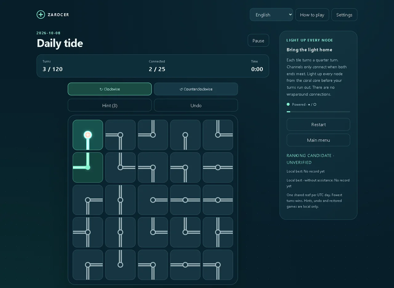This screenshot has height=288, width=394.
Task: Rotate the vertical straight tile in the fourth row
Action: pyautogui.click(x=120, y=232)
